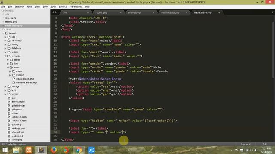Open Firefox from the taskbar
This screenshot has height=154, width=275.
(x=54, y=150)
